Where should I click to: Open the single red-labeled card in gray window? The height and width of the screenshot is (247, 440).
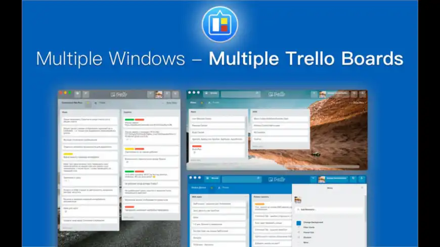(x=151, y=209)
